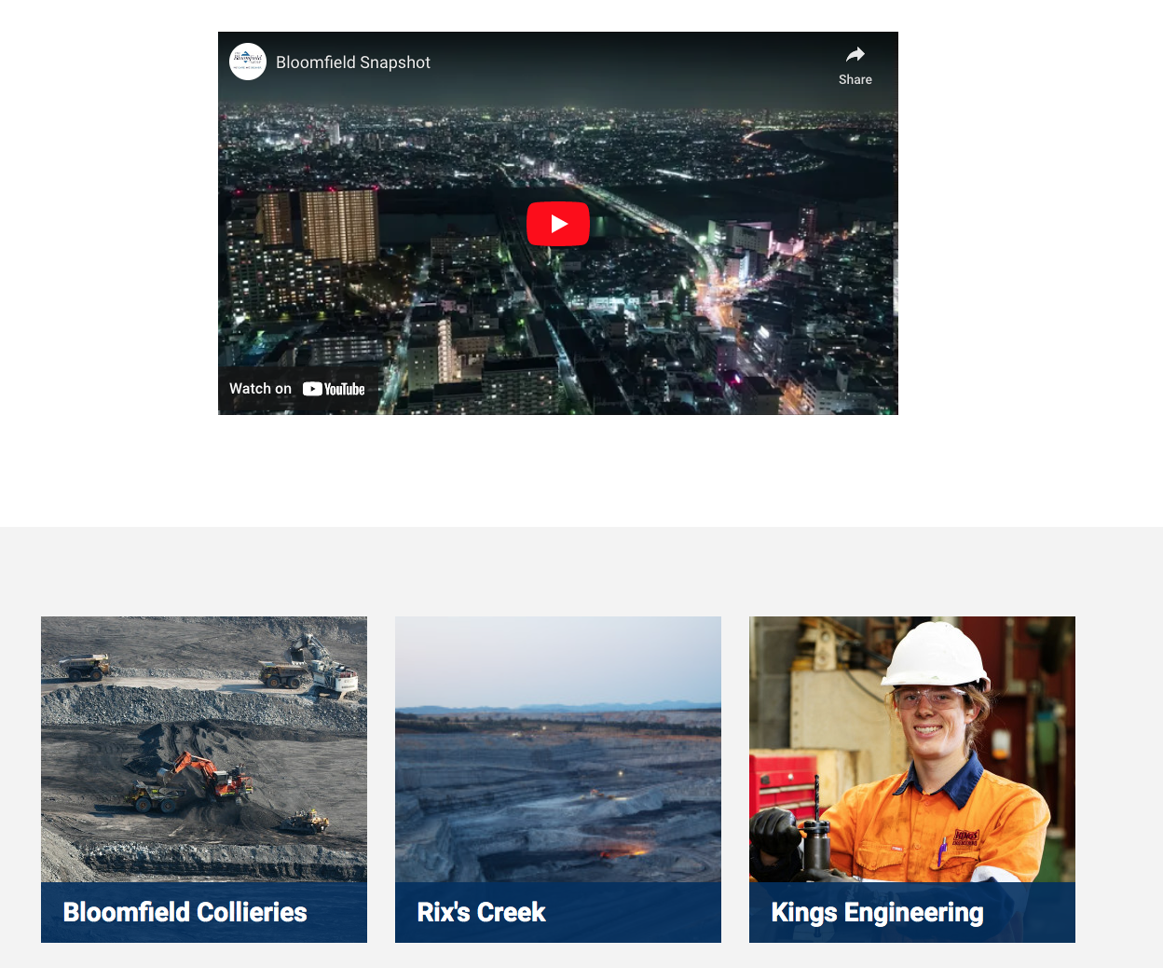Click the Share arrow icon
The height and width of the screenshot is (968, 1163).
(855, 55)
